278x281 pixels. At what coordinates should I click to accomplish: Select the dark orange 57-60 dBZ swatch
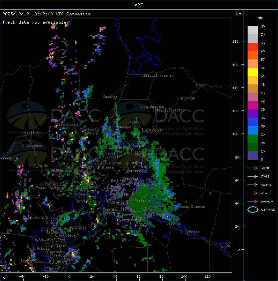[253, 55]
